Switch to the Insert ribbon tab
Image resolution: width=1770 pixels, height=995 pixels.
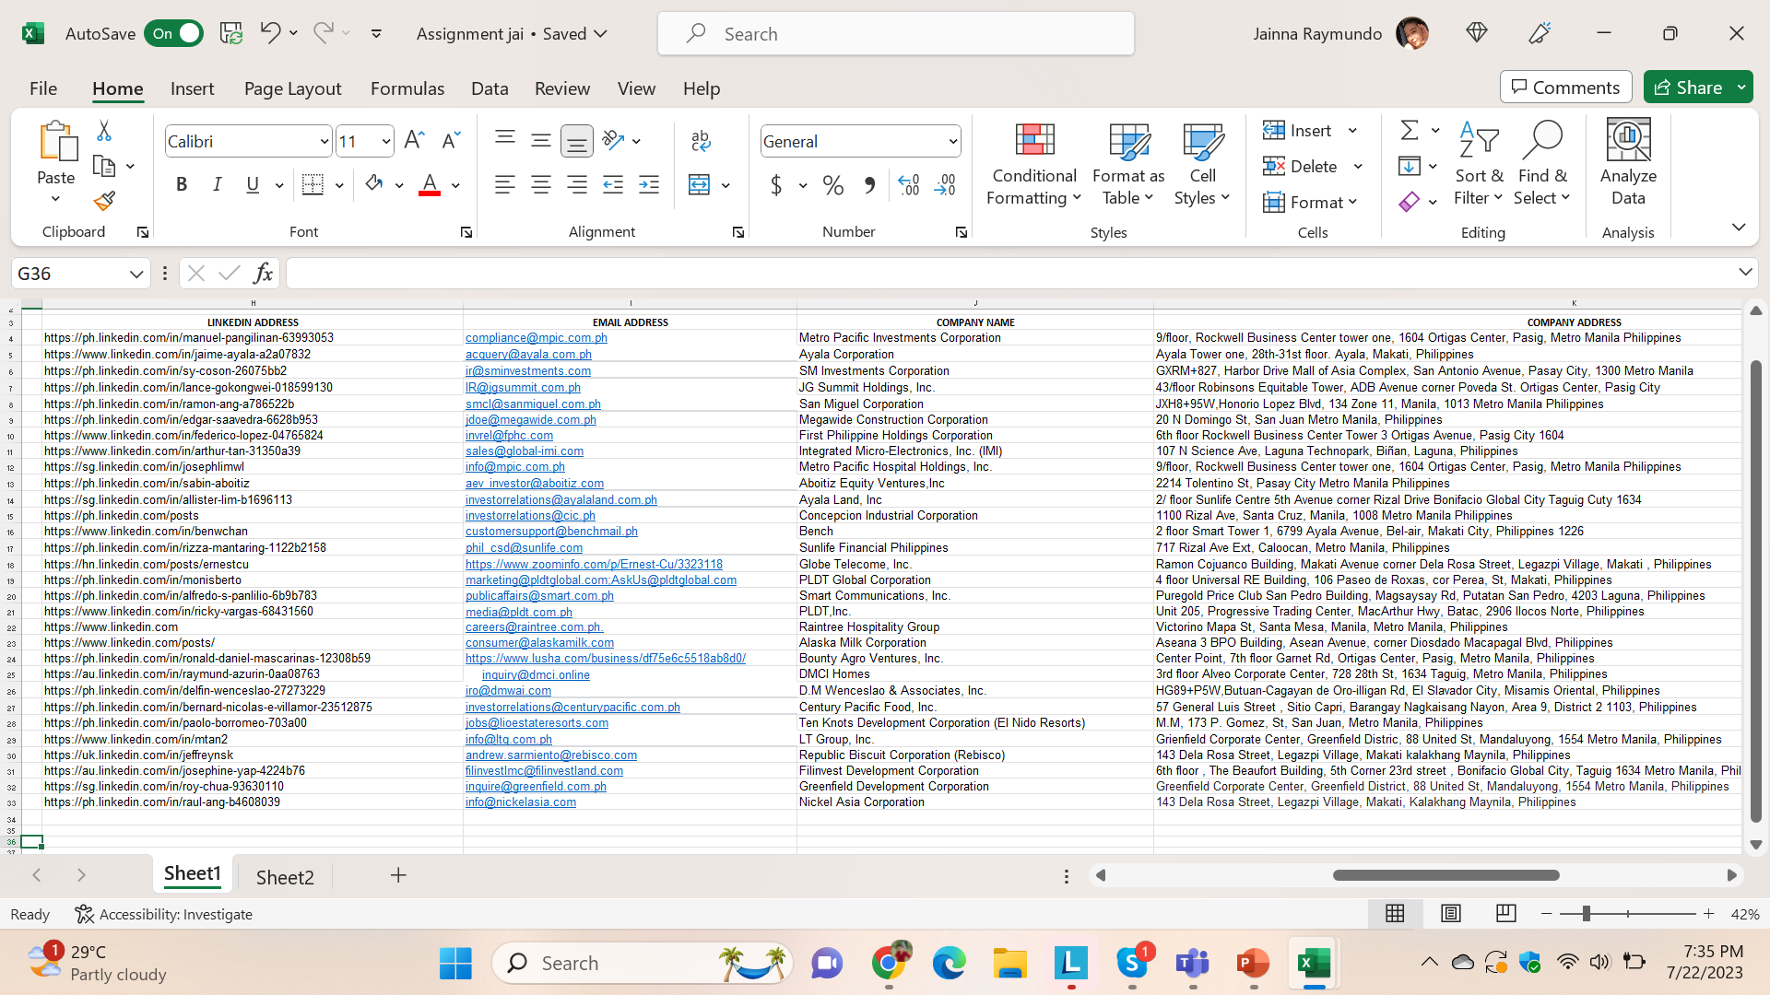point(192,88)
